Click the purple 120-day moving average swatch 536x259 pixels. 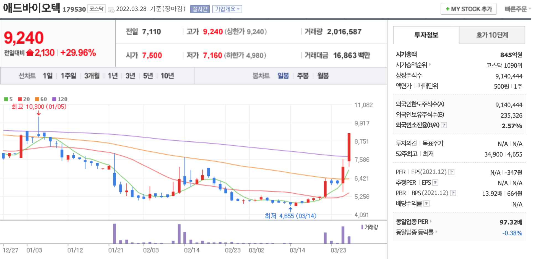pos(54,99)
